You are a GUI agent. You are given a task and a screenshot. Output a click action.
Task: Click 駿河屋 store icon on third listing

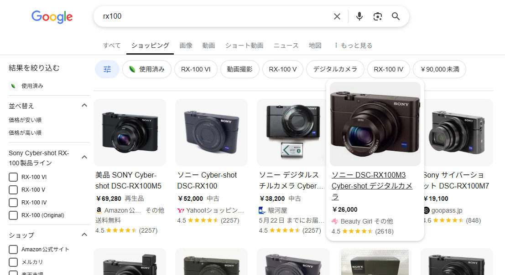[262, 210]
